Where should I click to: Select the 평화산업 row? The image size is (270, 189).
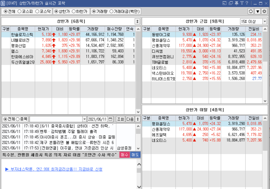(68, 46)
